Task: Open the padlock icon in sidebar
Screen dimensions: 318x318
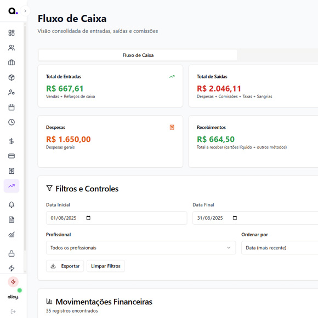Action: tap(12, 253)
